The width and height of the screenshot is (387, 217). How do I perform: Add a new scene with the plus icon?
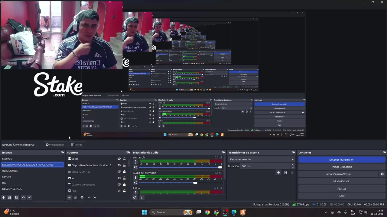(x=4, y=197)
